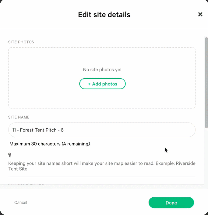Confirm changes with the Done button

171,202
